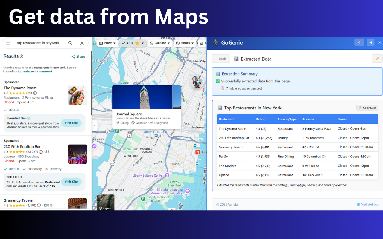Image resolution: width=383 pixels, height=239 pixels.
Task: Click the Journal Square clock tower photo
Action: [142, 97]
